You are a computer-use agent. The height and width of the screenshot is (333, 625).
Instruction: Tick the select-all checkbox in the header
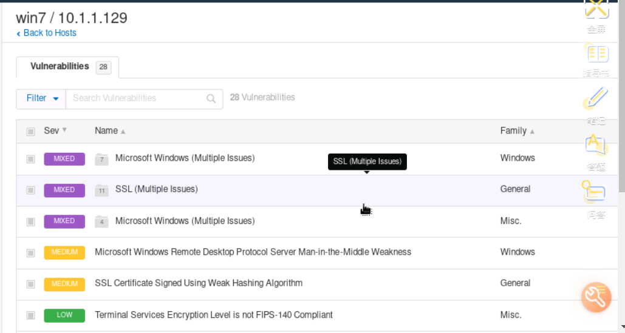[30, 131]
